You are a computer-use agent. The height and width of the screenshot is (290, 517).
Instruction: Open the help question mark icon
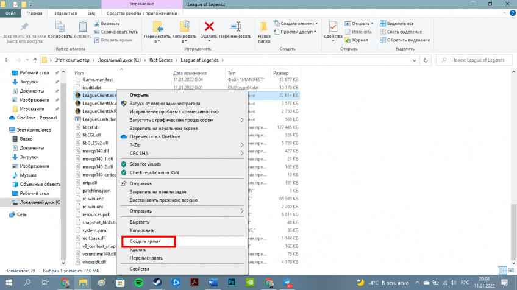coord(512,13)
